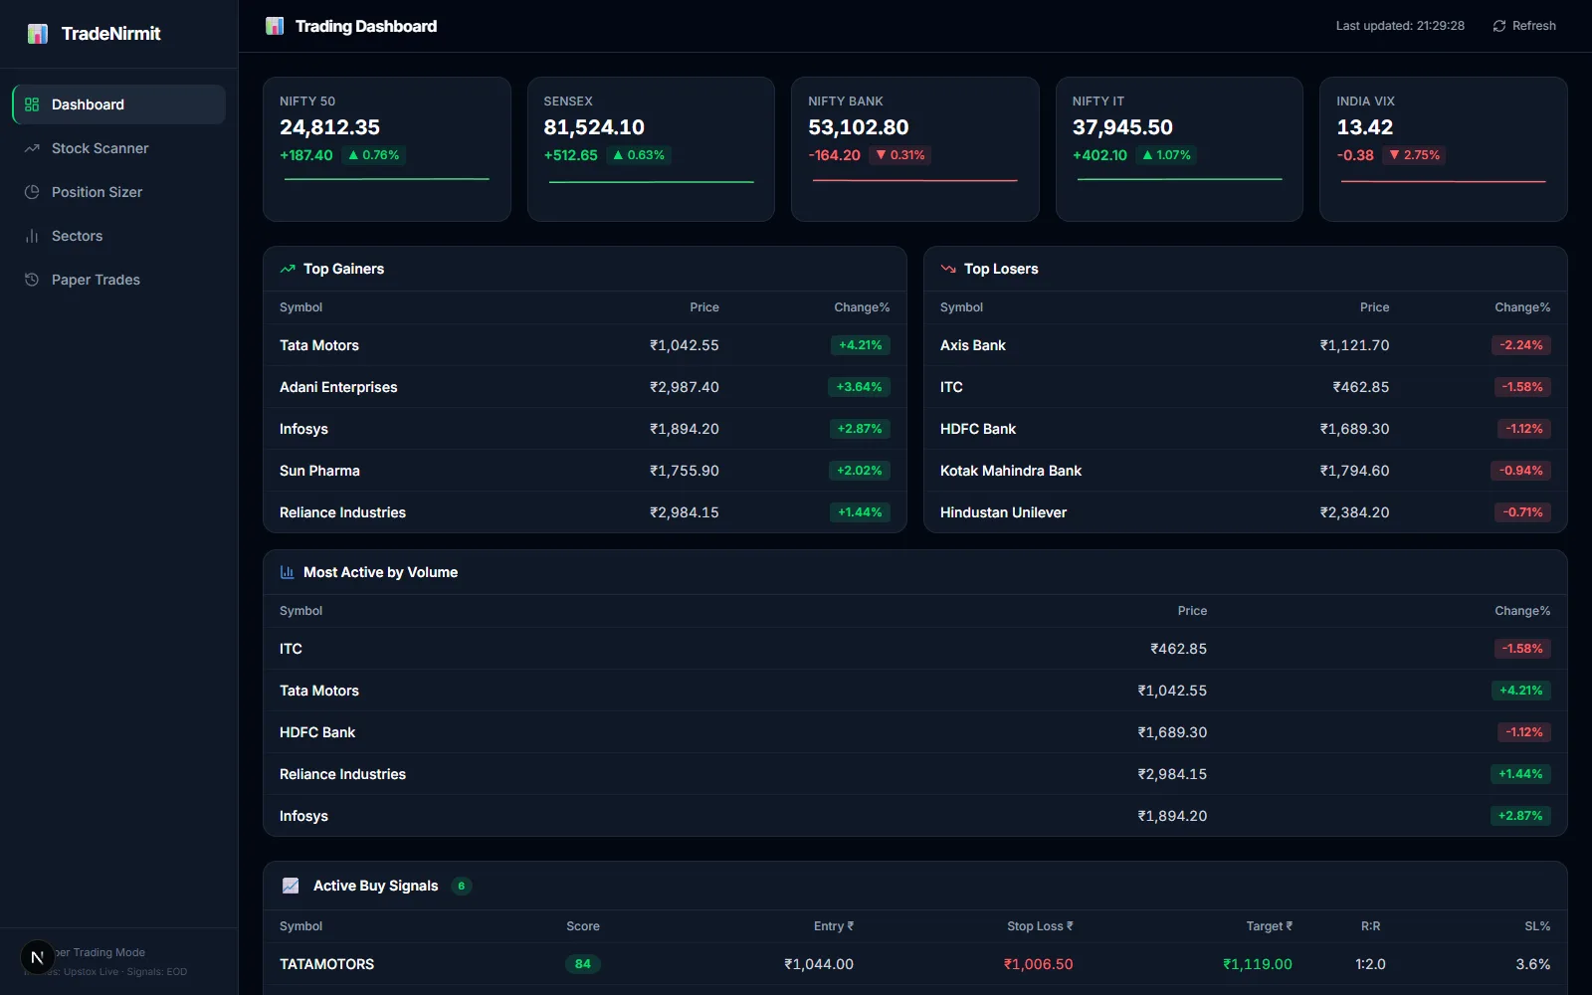1592x995 pixels.
Task: Click the Symbol header in Most Active table
Action: pos(300,611)
